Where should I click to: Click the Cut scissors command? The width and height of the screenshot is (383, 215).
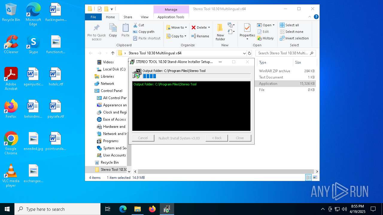(139, 25)
